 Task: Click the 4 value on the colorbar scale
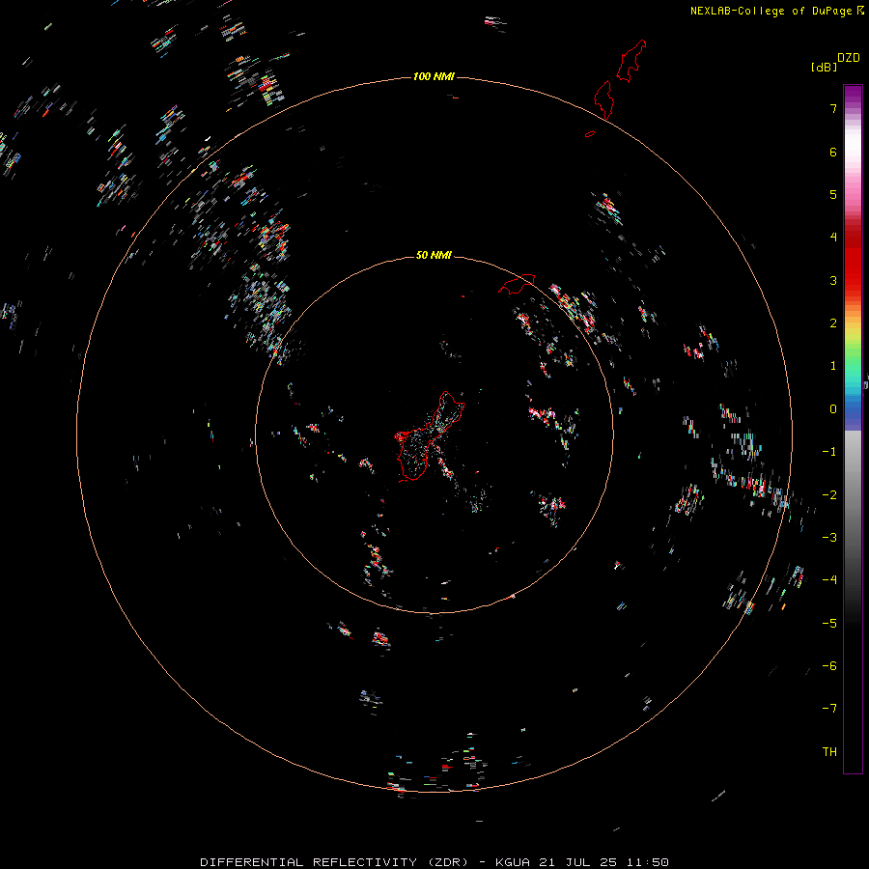[833, 238]
